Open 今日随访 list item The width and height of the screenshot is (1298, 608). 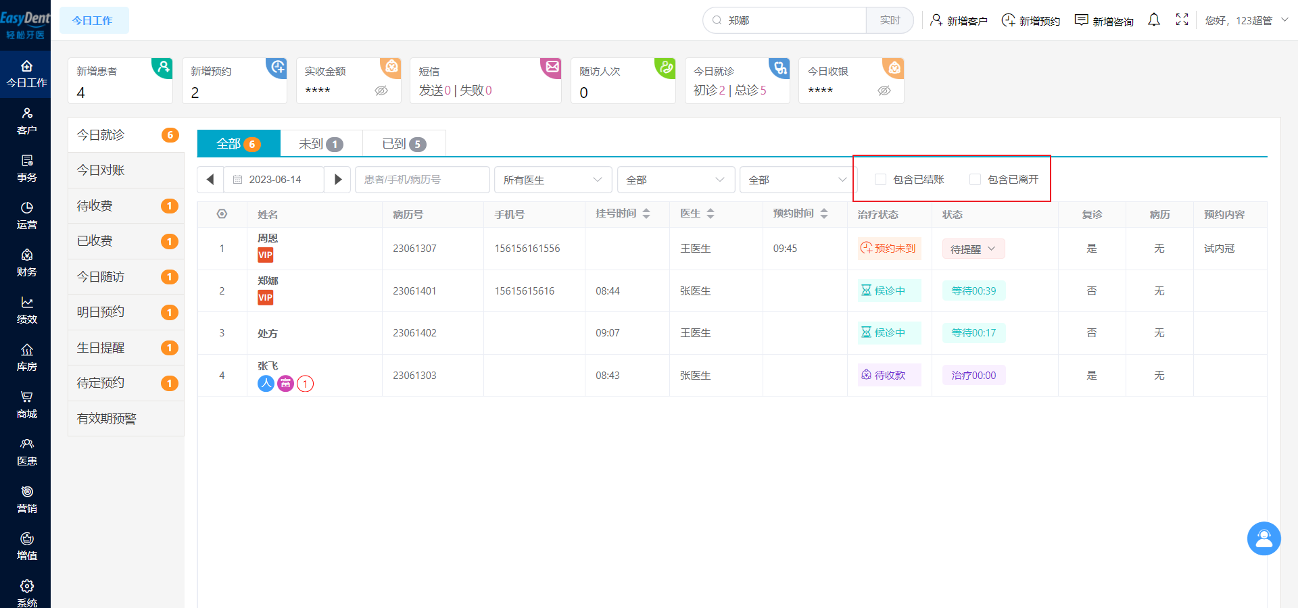[x=126, y=277]
